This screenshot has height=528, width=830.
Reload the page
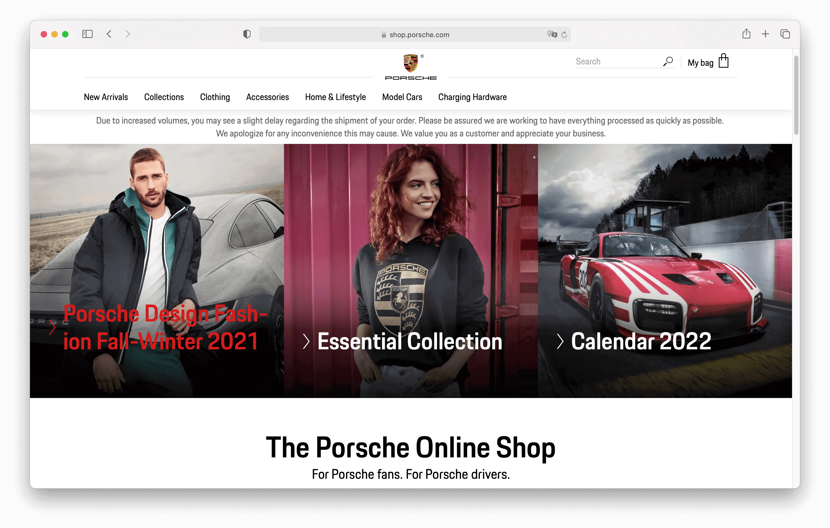564,35
